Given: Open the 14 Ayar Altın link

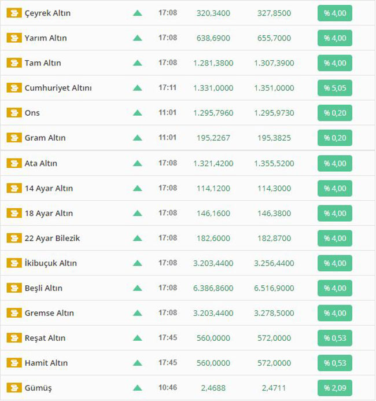Looking at the screenshot, I should tap(49, 188).
